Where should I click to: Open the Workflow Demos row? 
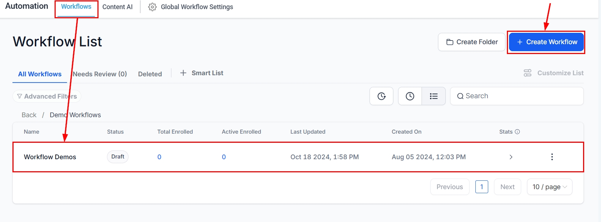[x=50, y=157]
